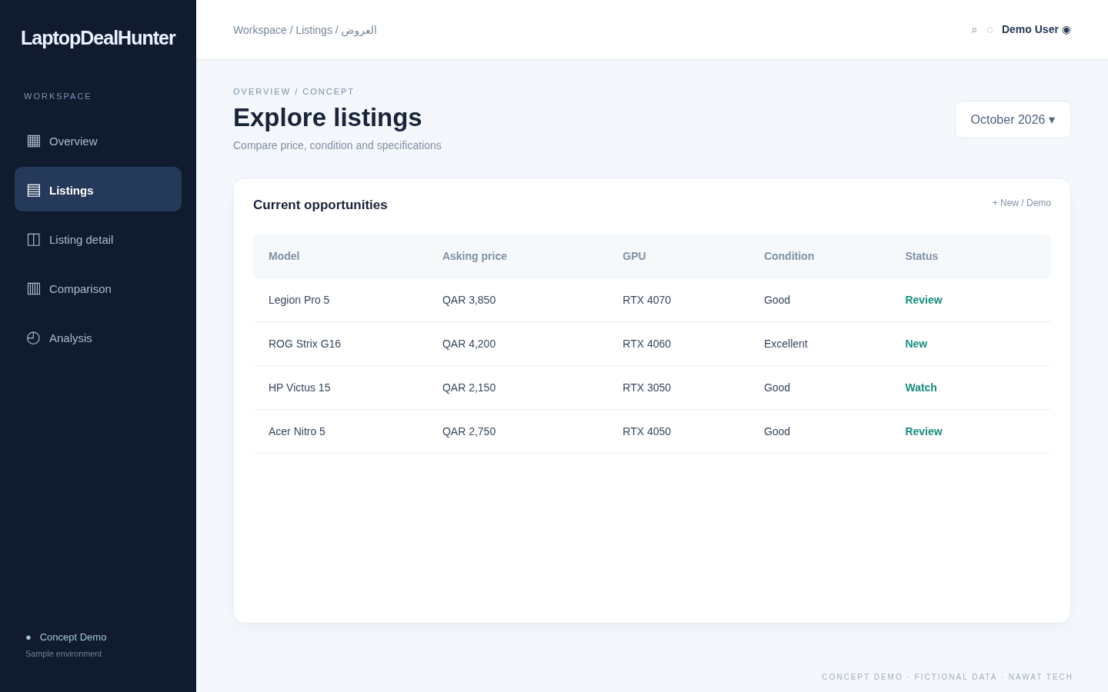Click the Status column header

click(922, 256)
